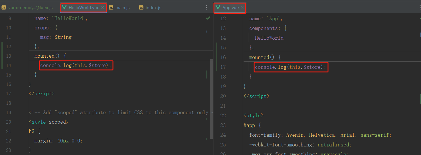Click "<style scoped>" in HelloWorld.vue
421x155 pixels.
pyautogui.click(x=49, y=122)
